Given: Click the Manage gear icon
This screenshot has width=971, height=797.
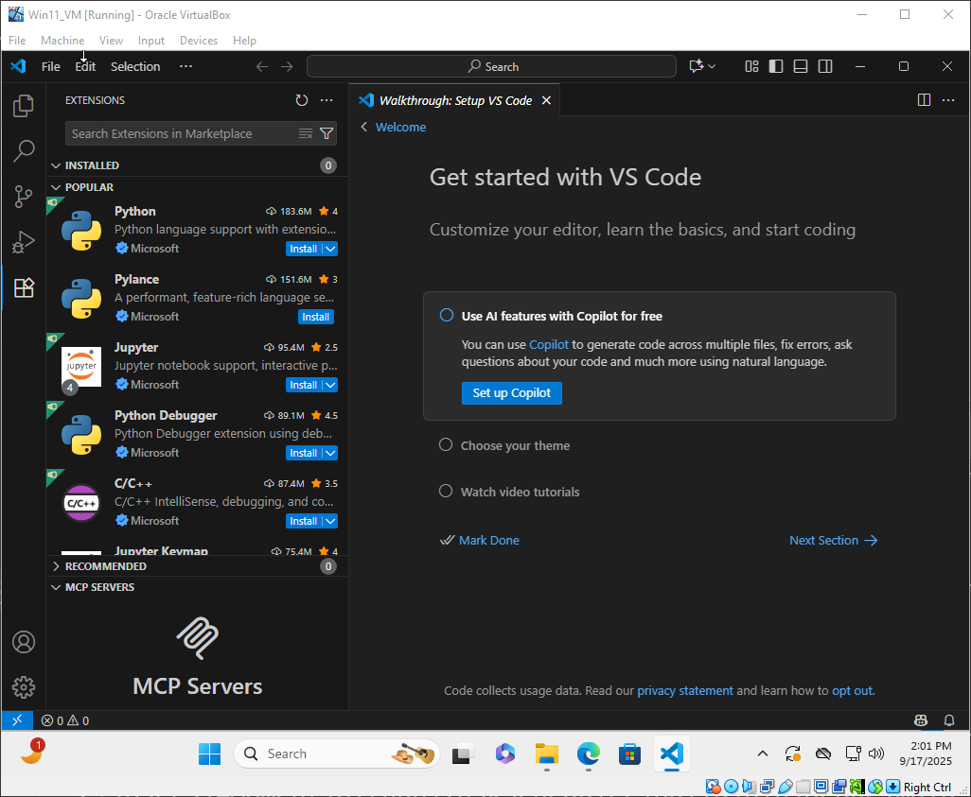Looking at the screenshot, I should point(24,687).
